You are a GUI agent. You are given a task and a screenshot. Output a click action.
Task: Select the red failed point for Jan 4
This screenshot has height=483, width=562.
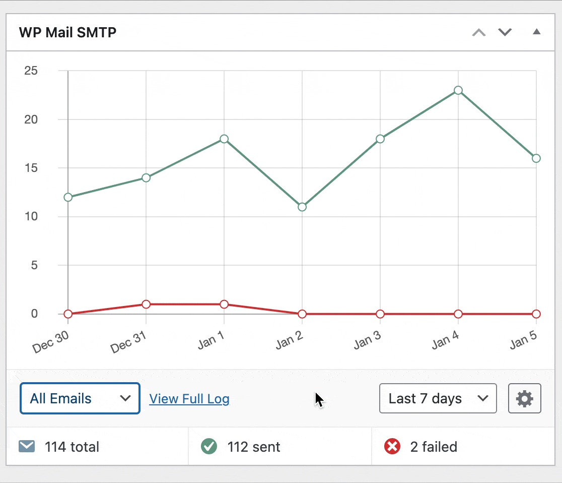pos(458,314)
